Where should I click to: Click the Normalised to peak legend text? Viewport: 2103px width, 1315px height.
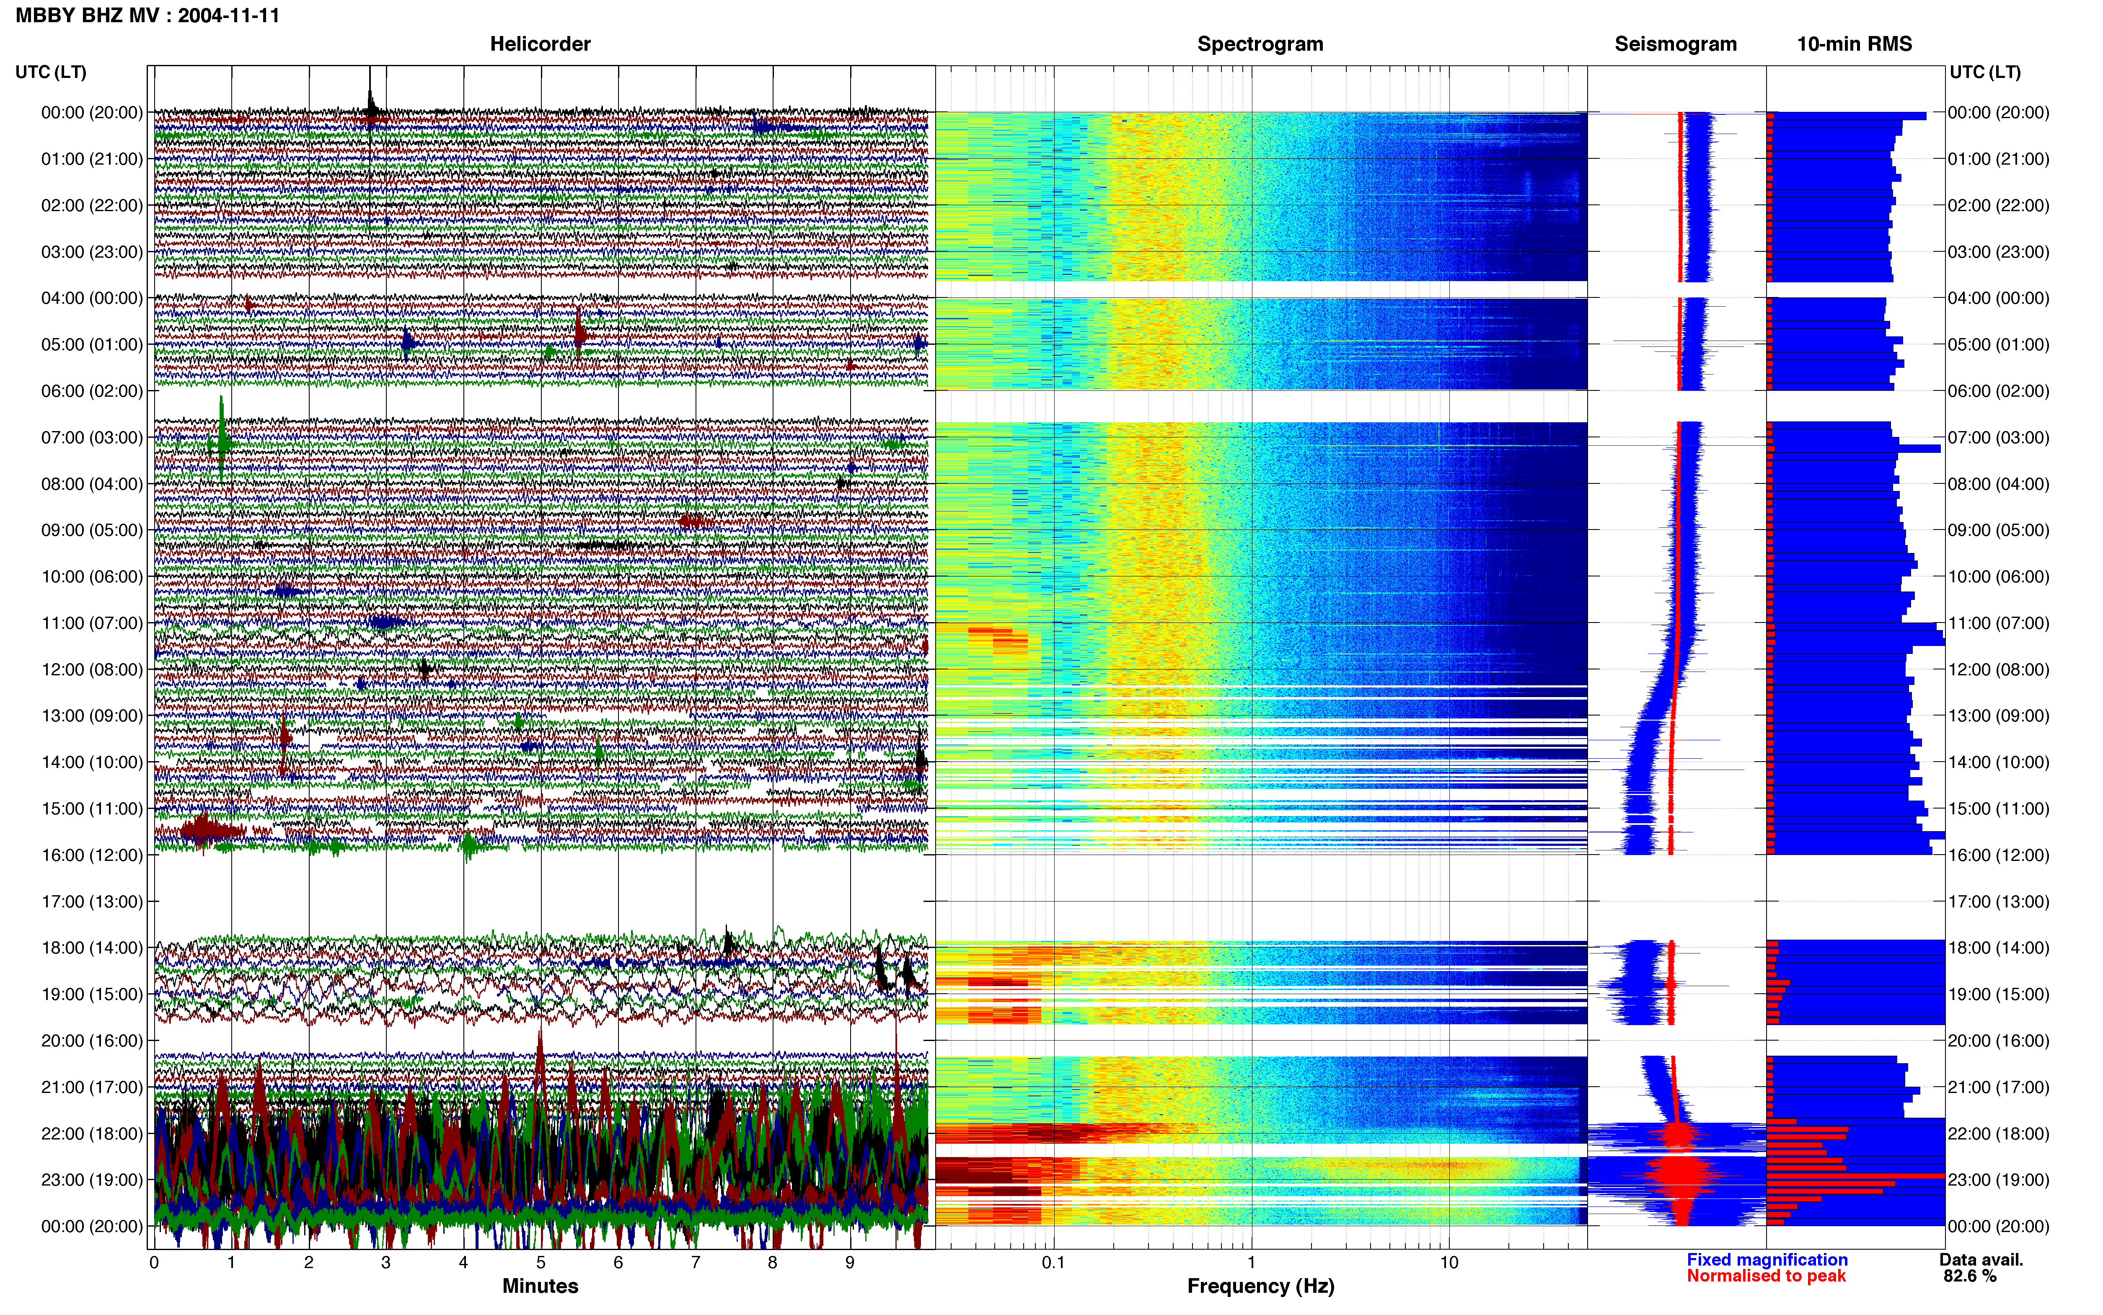[x=1766, y=1276]
